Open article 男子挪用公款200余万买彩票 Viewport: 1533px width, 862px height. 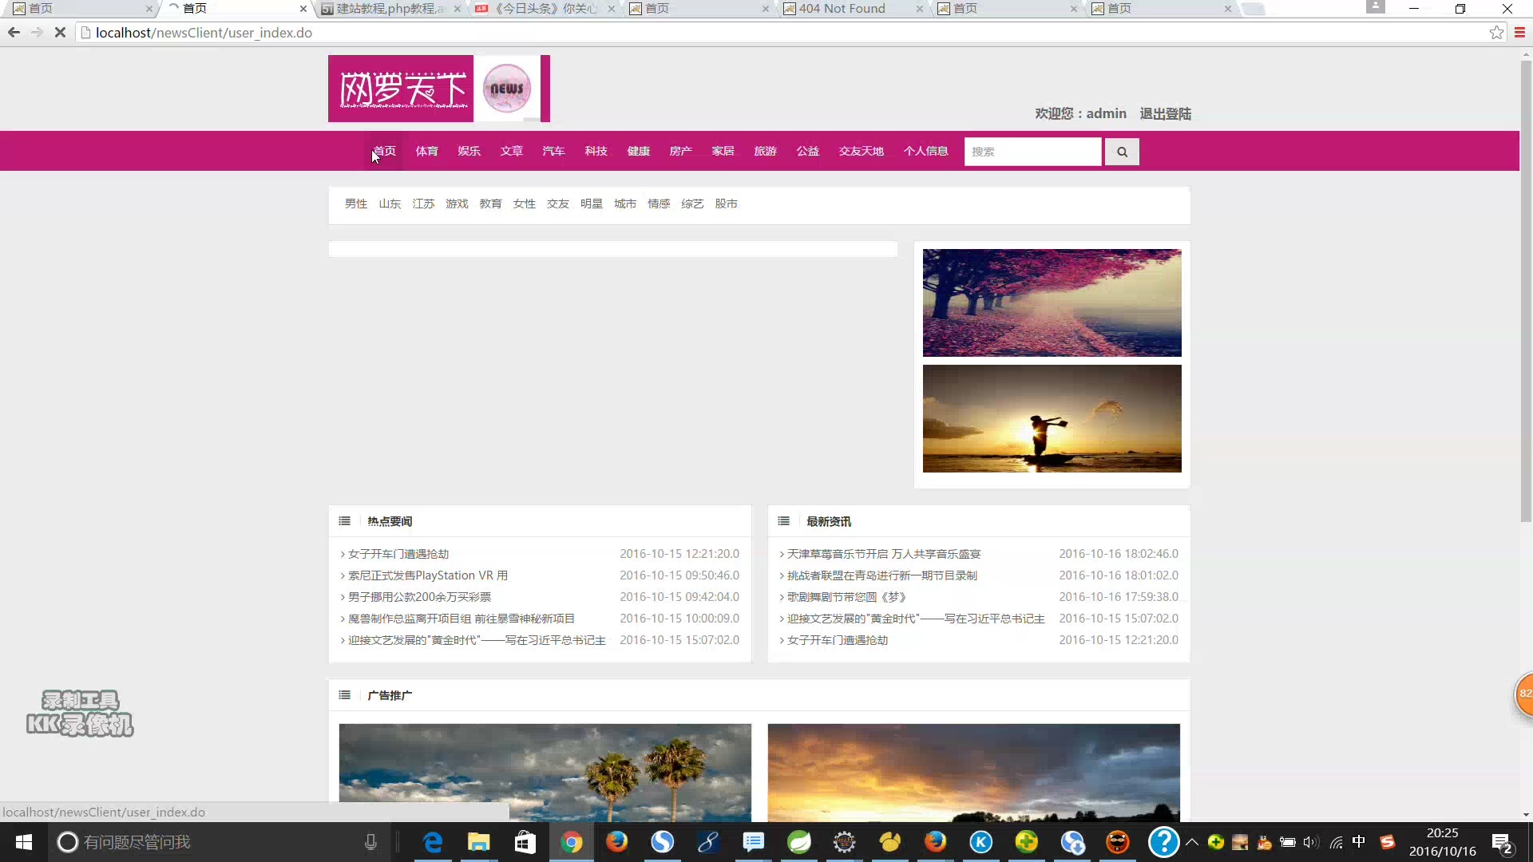click(x=419, y=597)
